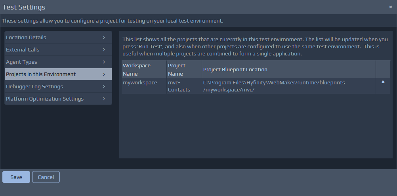Expand the External Calls arrow
The width and height of the screenshot is (397, 196).
(x=104, y=50)
